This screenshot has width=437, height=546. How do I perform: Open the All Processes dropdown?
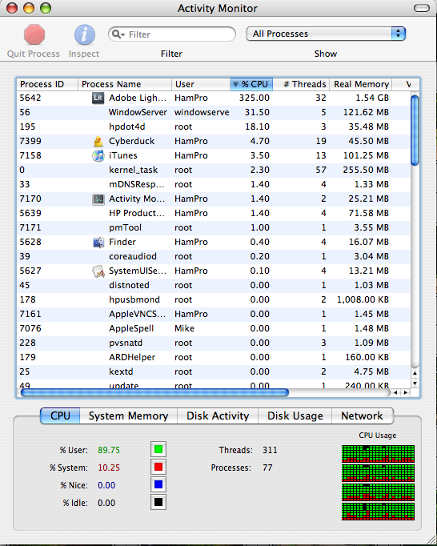pyautogui.click(x=326, y=34)
